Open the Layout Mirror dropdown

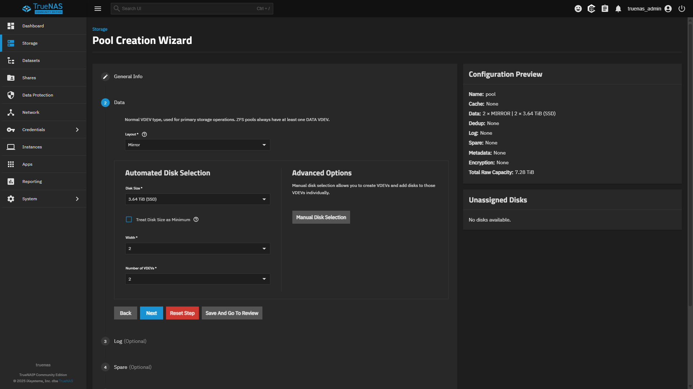point(197,145)
